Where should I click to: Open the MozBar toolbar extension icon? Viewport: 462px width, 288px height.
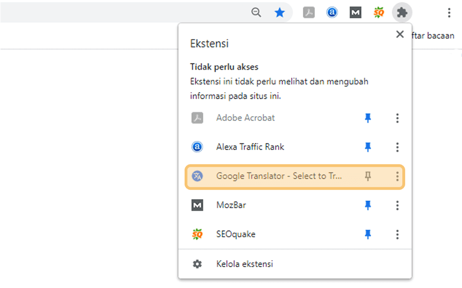(355, 12)
